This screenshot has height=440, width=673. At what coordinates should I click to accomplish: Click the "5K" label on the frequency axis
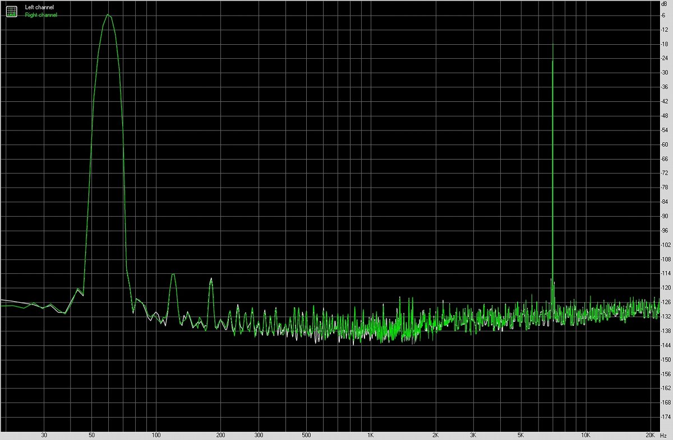521,435
